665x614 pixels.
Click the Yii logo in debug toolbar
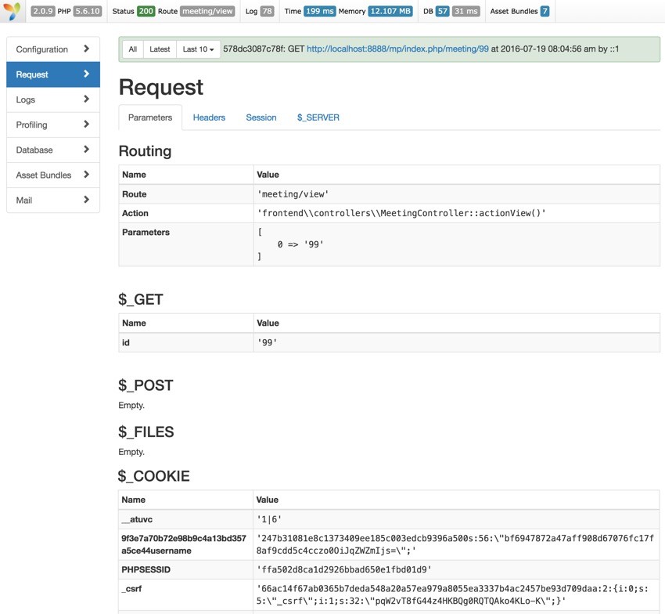coord(12,11)
